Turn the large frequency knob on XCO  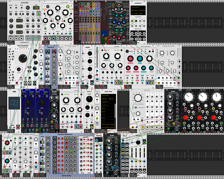[x=138, y=98]
